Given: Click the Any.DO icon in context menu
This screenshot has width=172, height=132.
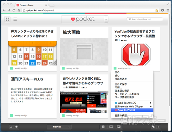Looking at the screenshot, I should (116, 103).
